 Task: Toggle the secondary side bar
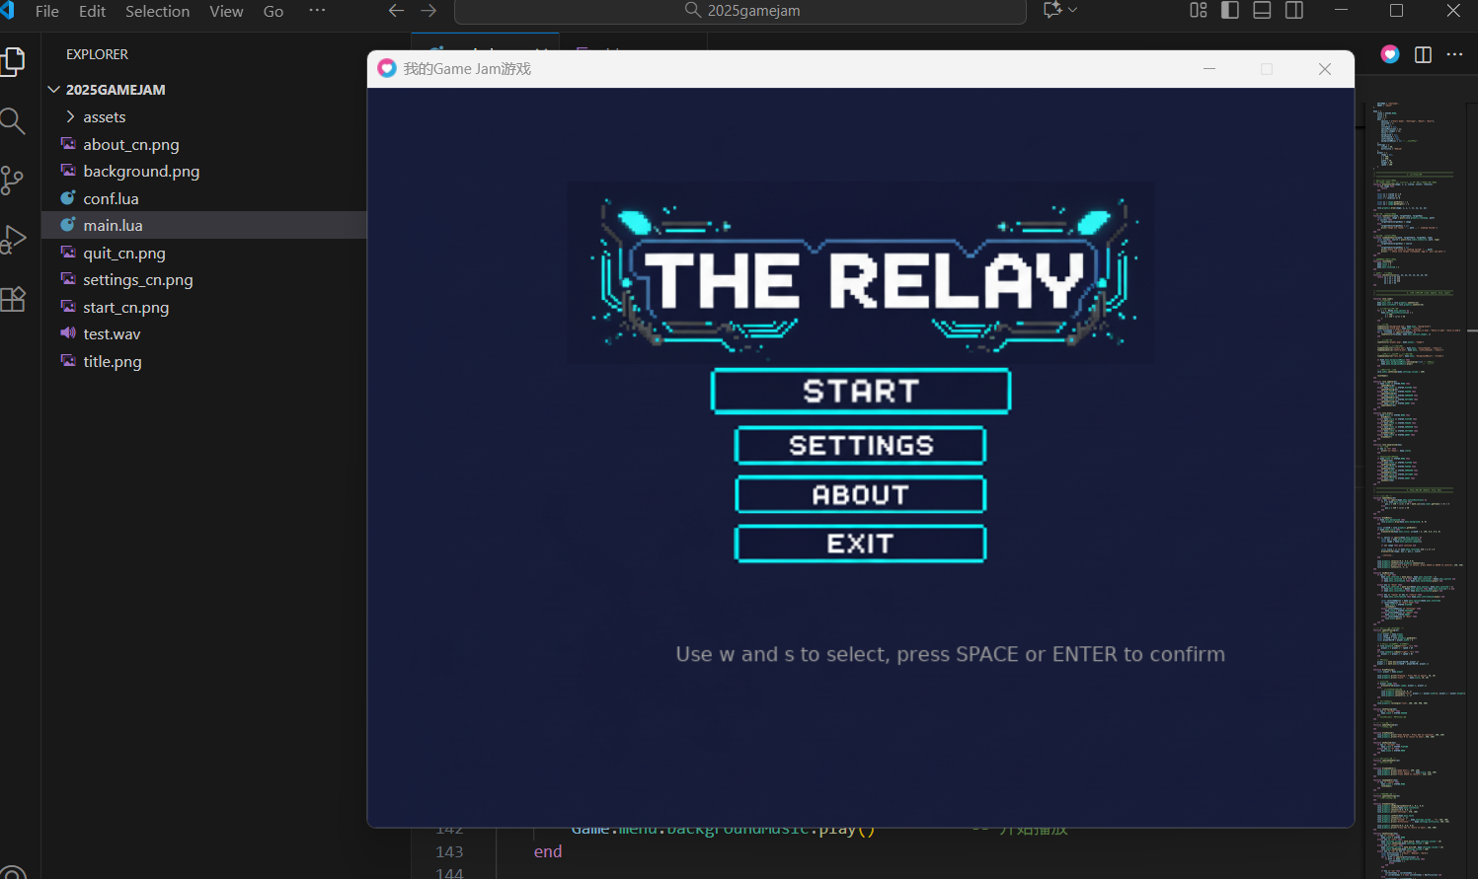(1294, 11)
